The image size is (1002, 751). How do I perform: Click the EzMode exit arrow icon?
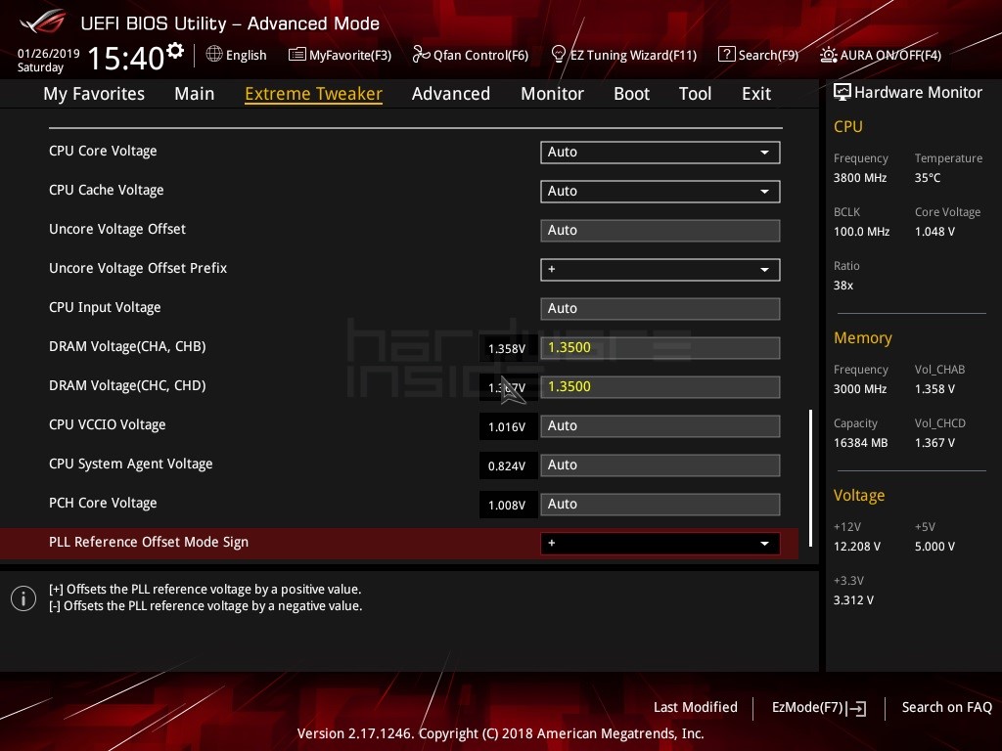[x=857, y=708]
